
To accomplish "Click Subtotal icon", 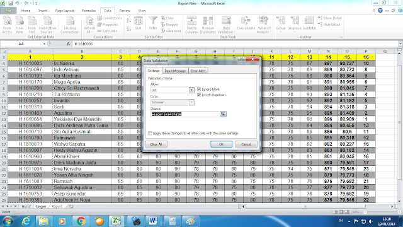I will pyautogui.click(x=309, y=23).
